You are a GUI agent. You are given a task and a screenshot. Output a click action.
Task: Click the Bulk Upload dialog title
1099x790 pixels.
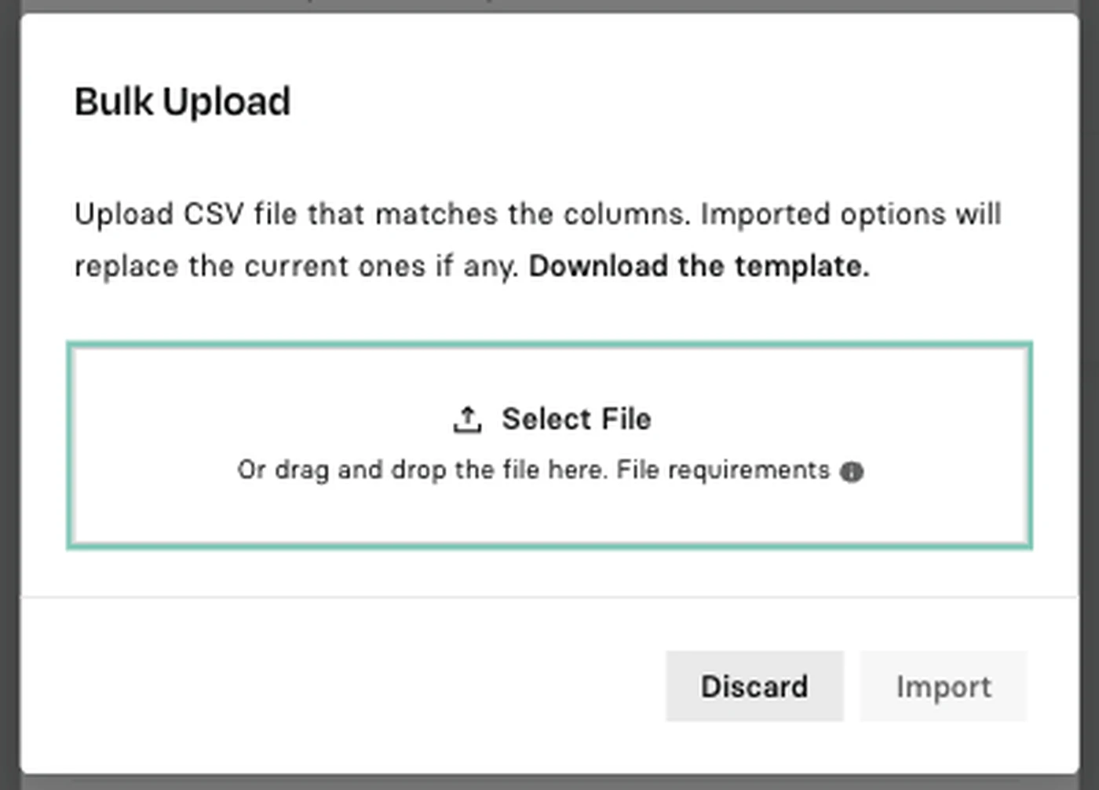tap(182, 101)
